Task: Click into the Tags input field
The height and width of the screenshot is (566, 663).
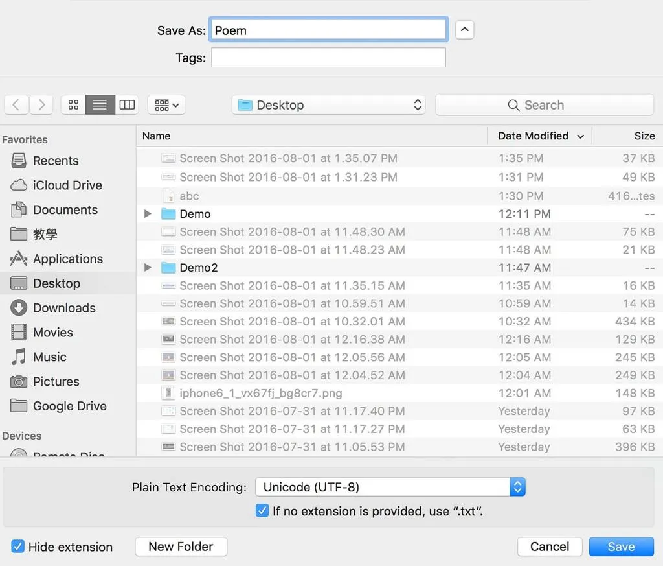Action: point(328,57)
